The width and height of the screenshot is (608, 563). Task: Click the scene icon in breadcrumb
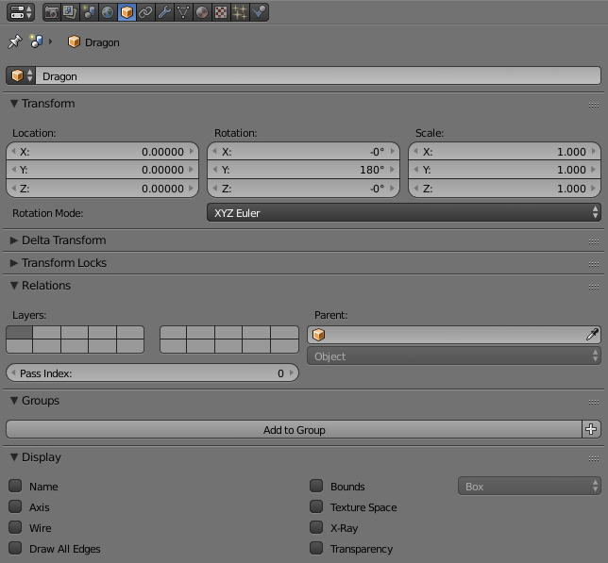[x=36, y=41]
